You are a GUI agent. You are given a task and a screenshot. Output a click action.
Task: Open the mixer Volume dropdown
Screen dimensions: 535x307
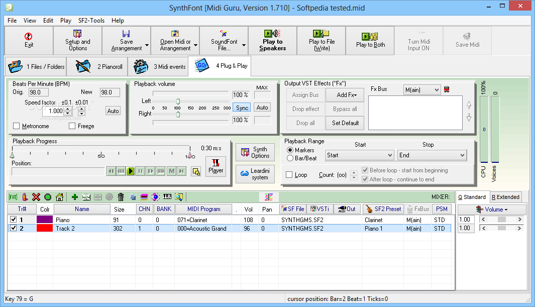coord(492,210)
